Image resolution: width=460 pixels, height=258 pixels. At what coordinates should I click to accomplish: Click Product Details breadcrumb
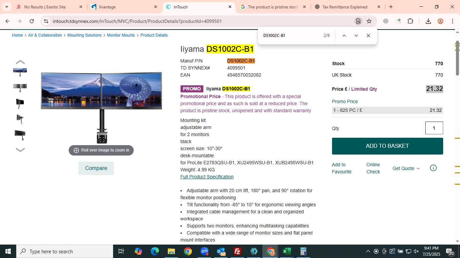click(x=154, y=35)
